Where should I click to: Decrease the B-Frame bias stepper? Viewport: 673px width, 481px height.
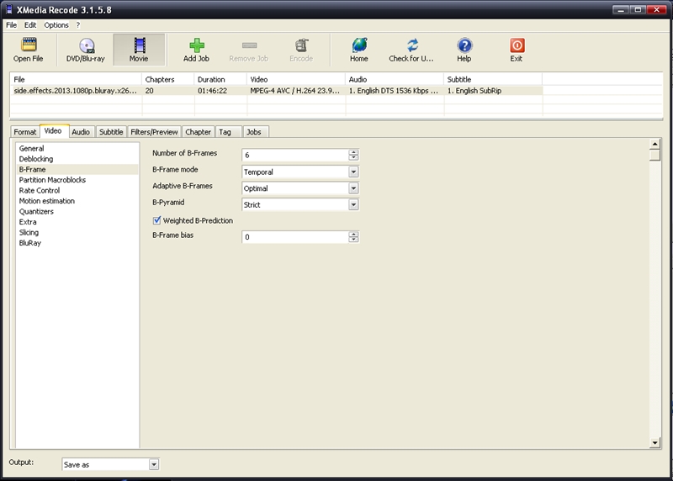353,240
